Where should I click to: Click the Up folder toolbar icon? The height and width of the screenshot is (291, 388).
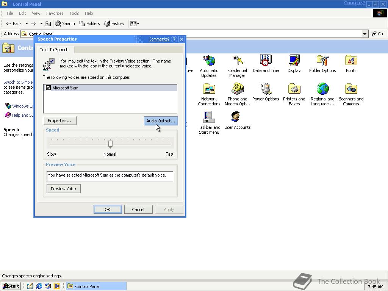(x=48, y=23)
